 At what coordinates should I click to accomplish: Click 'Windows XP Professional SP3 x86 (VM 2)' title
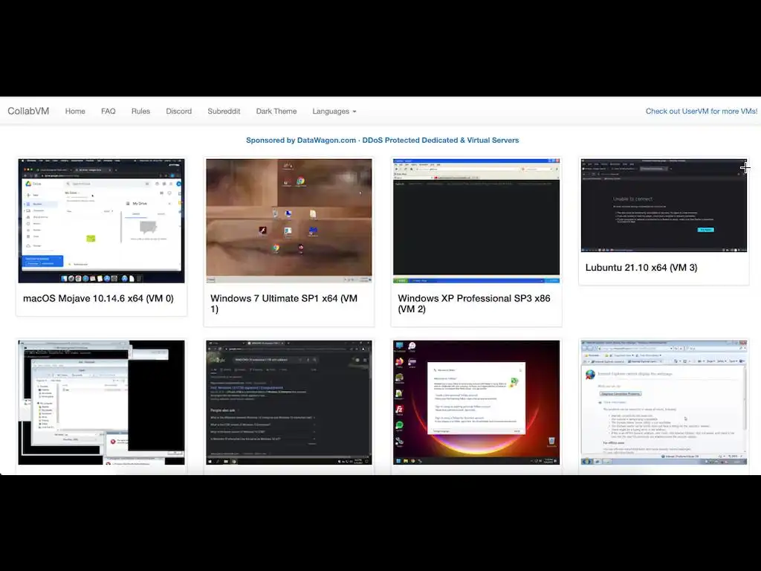tap(474, 303)
